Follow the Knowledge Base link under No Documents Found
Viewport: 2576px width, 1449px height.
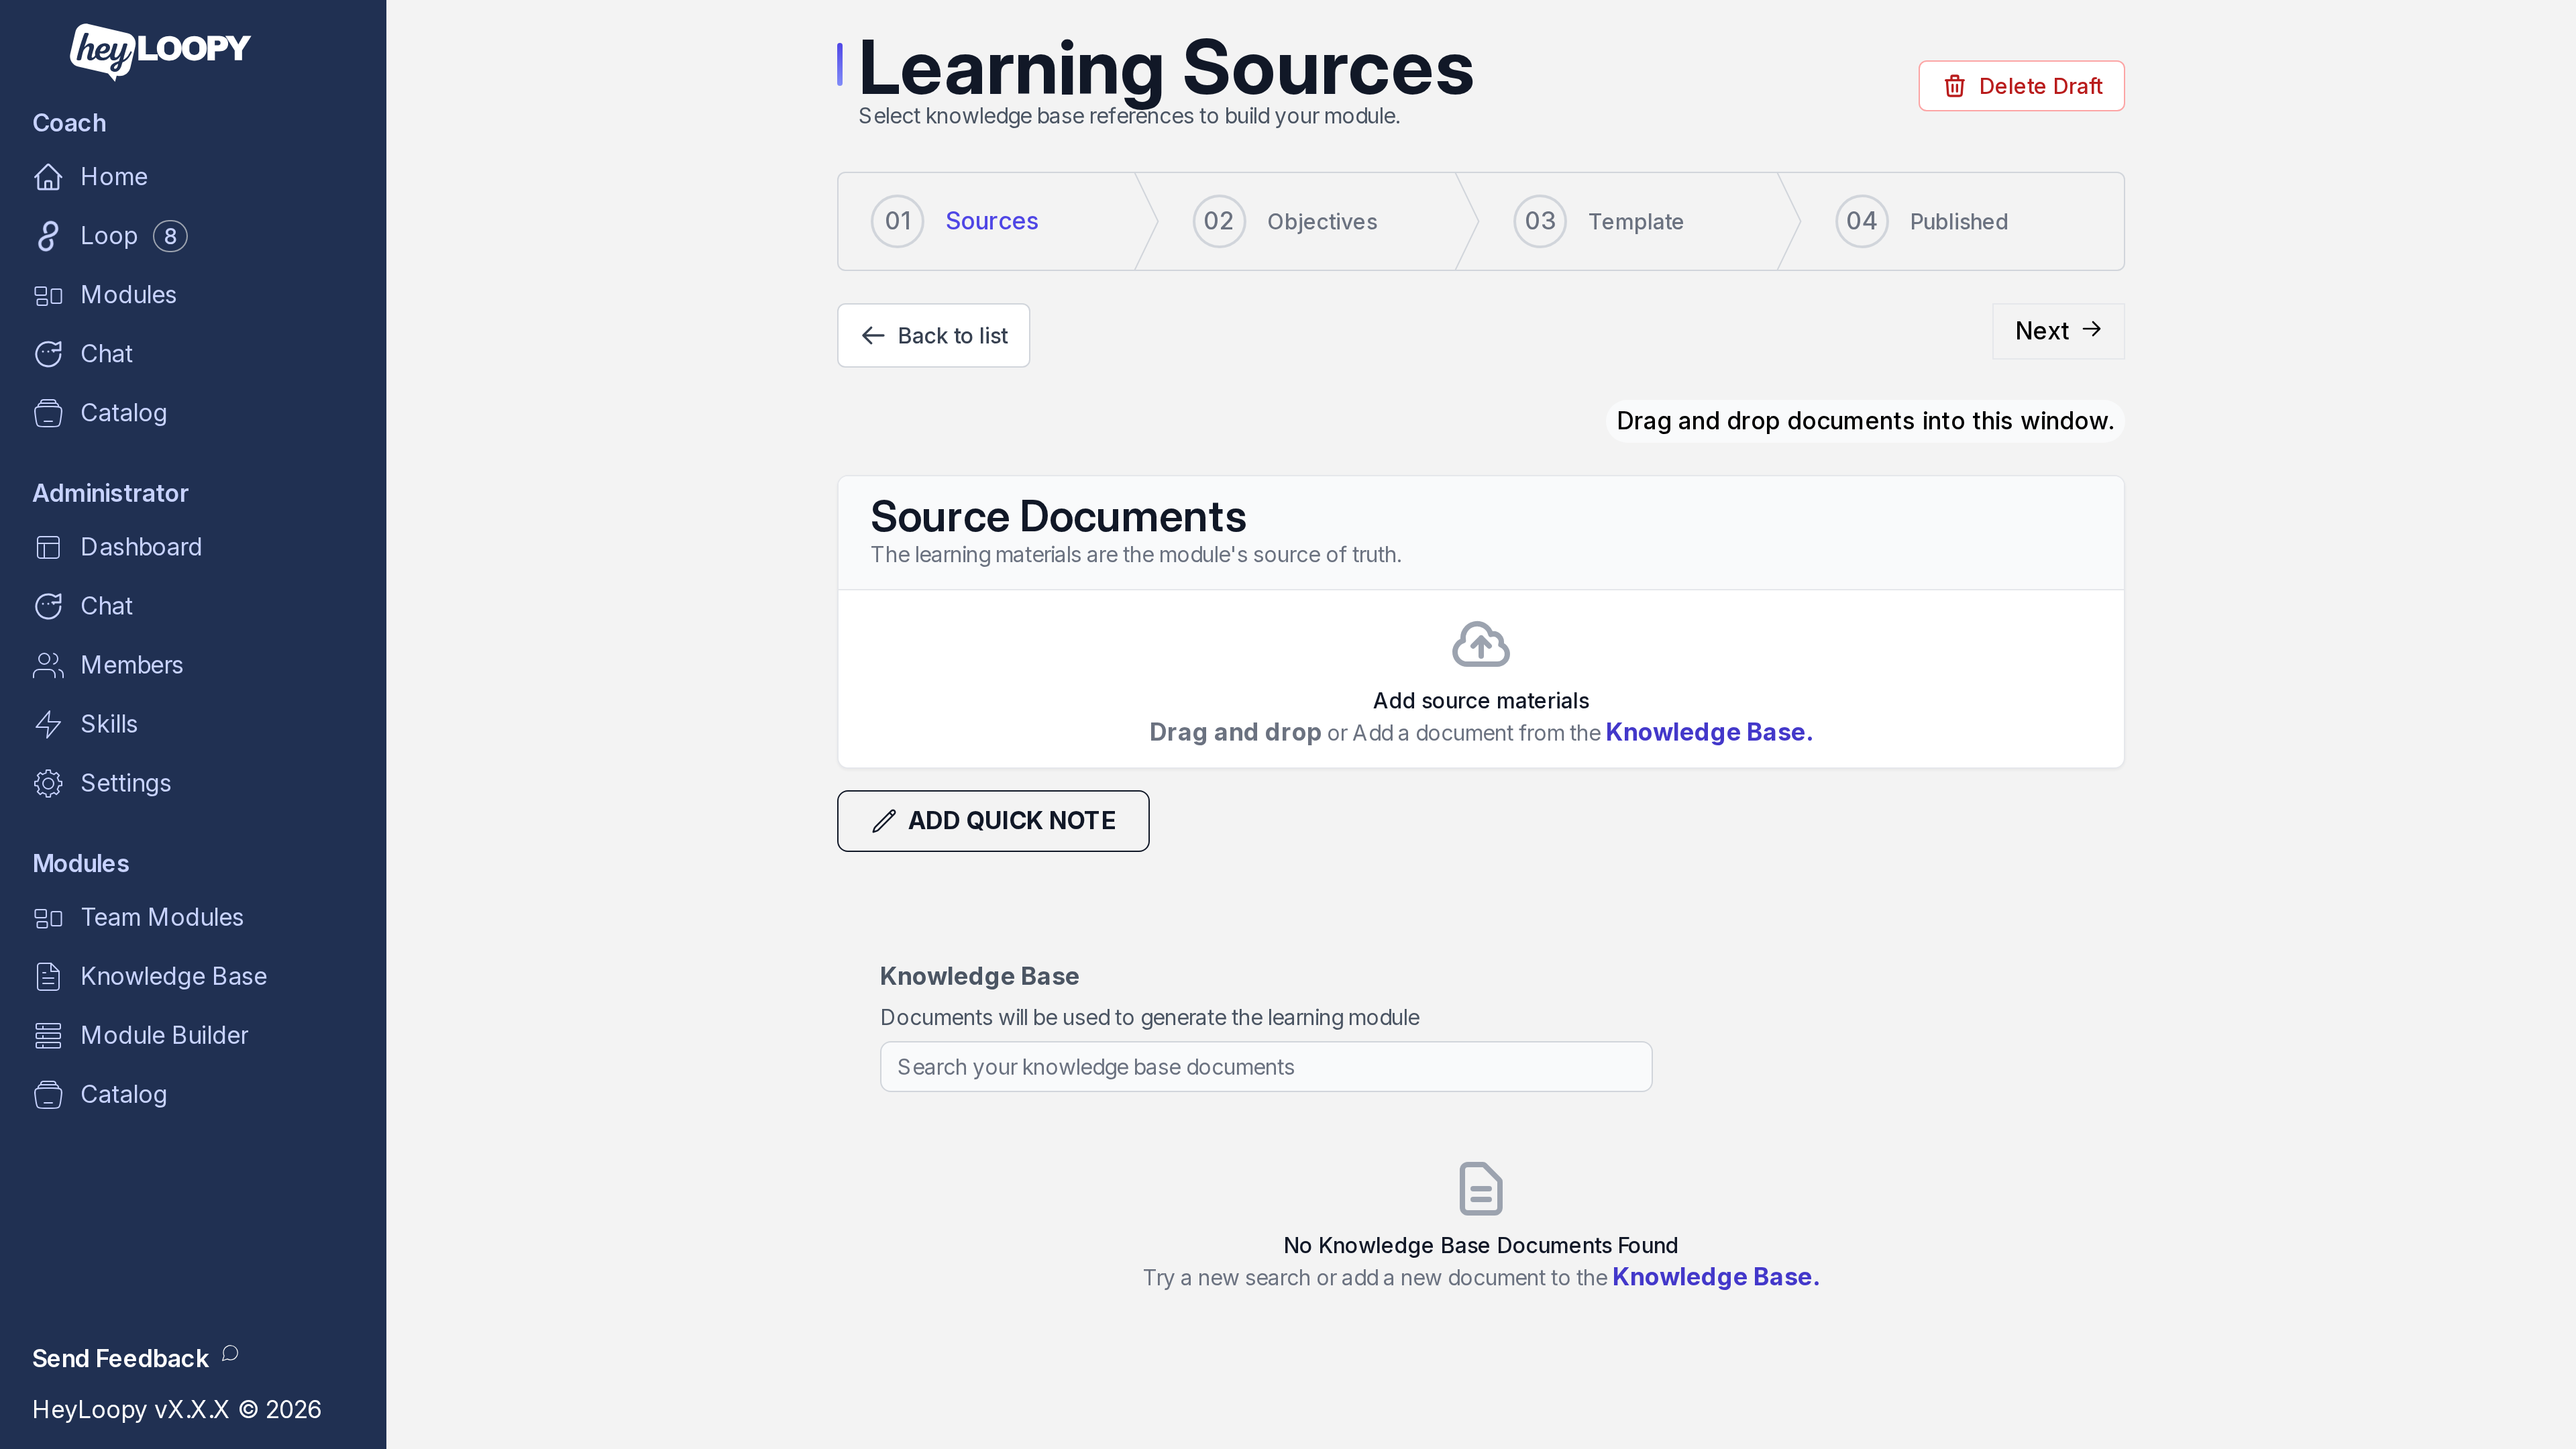[1716, 1277]
